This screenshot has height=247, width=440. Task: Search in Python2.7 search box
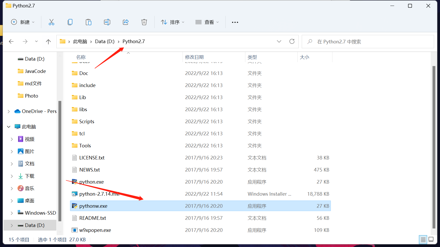click(x=368, y=42)
